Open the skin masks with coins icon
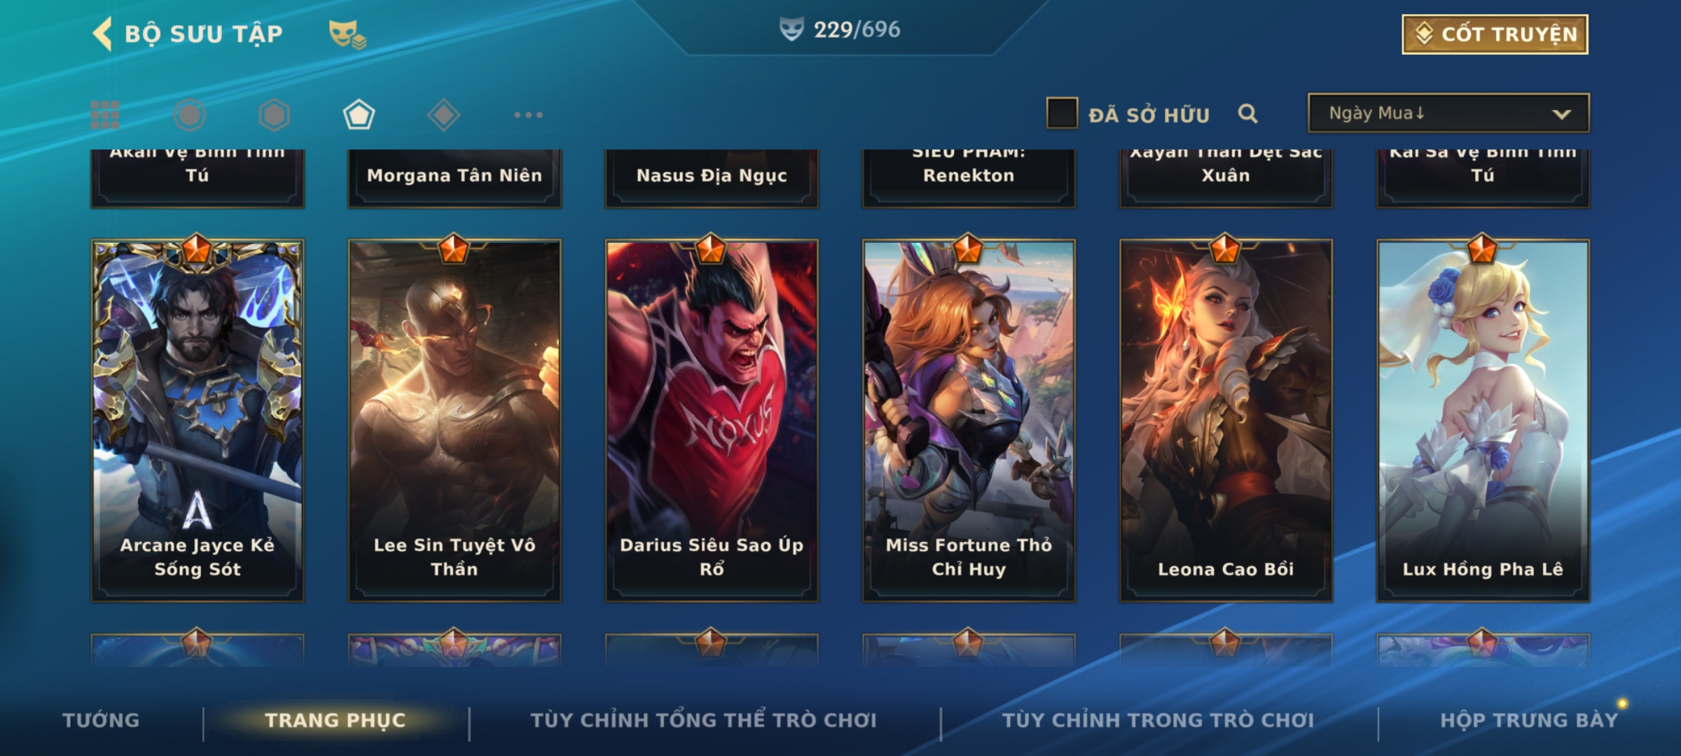The height and width of the screenshot is (756, 1681). tap(347, 34)
